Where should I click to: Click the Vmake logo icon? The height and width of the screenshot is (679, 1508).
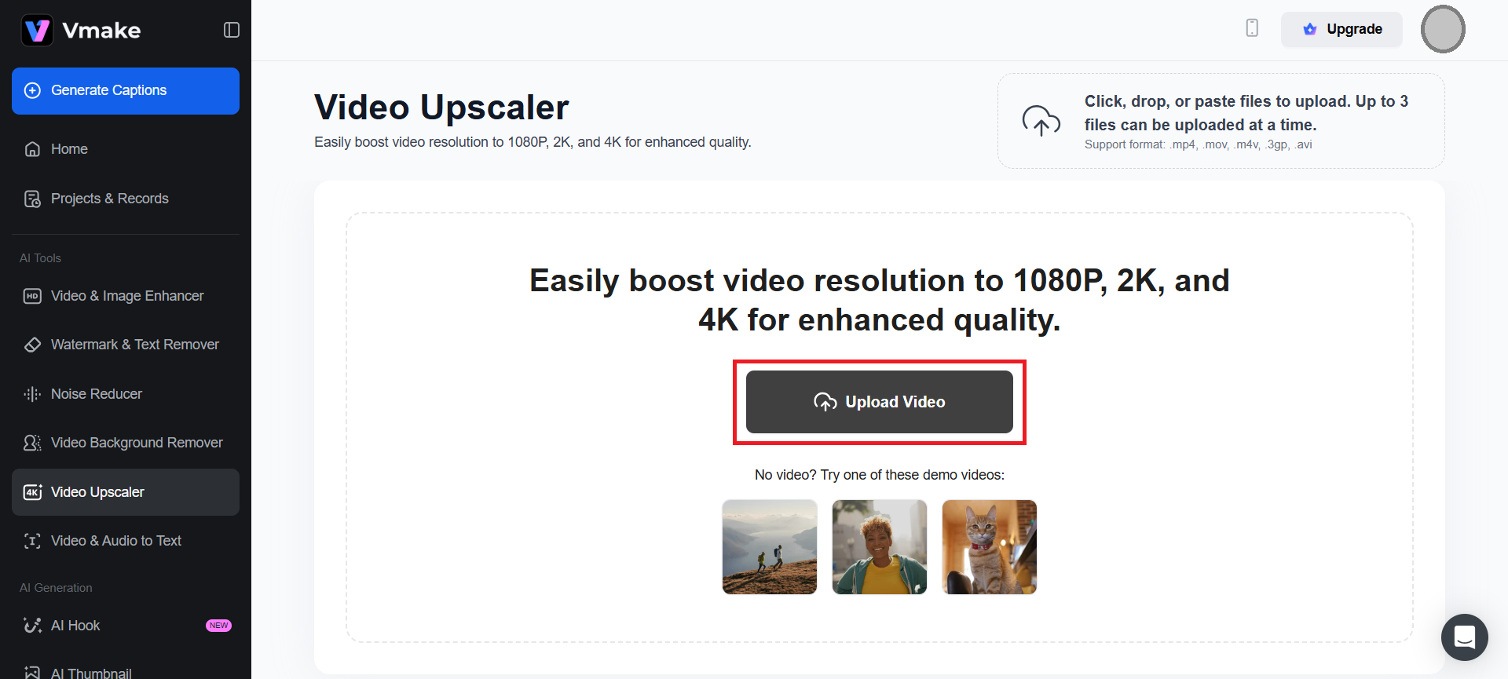click(x=37, y=31)
